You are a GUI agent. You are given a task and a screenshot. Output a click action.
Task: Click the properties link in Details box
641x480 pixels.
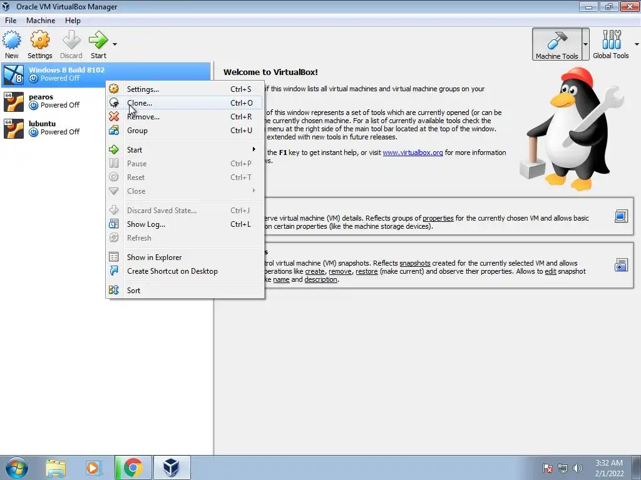pos(438,218)
